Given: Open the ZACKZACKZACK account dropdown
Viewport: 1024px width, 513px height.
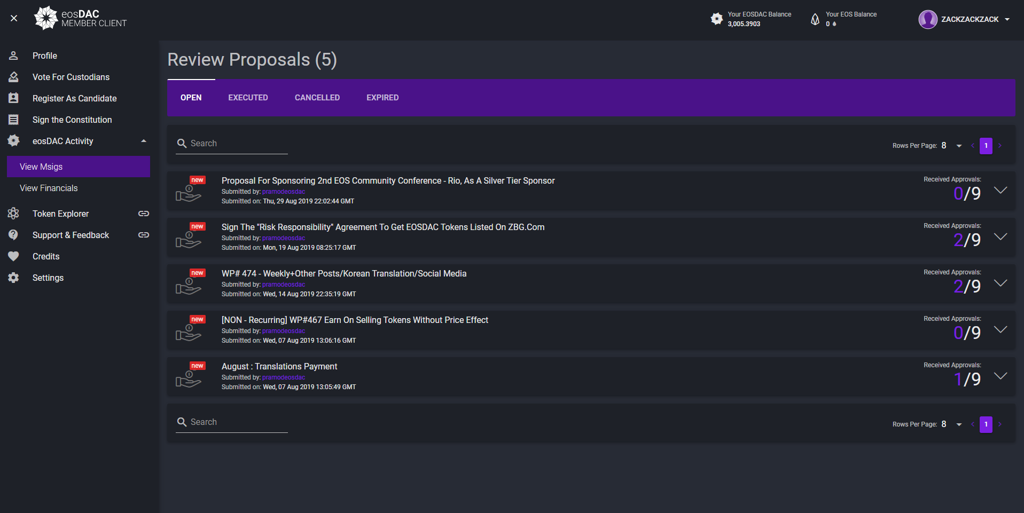Looking at the screenshot, I should pyautogui.click(x=1007, y=19).
